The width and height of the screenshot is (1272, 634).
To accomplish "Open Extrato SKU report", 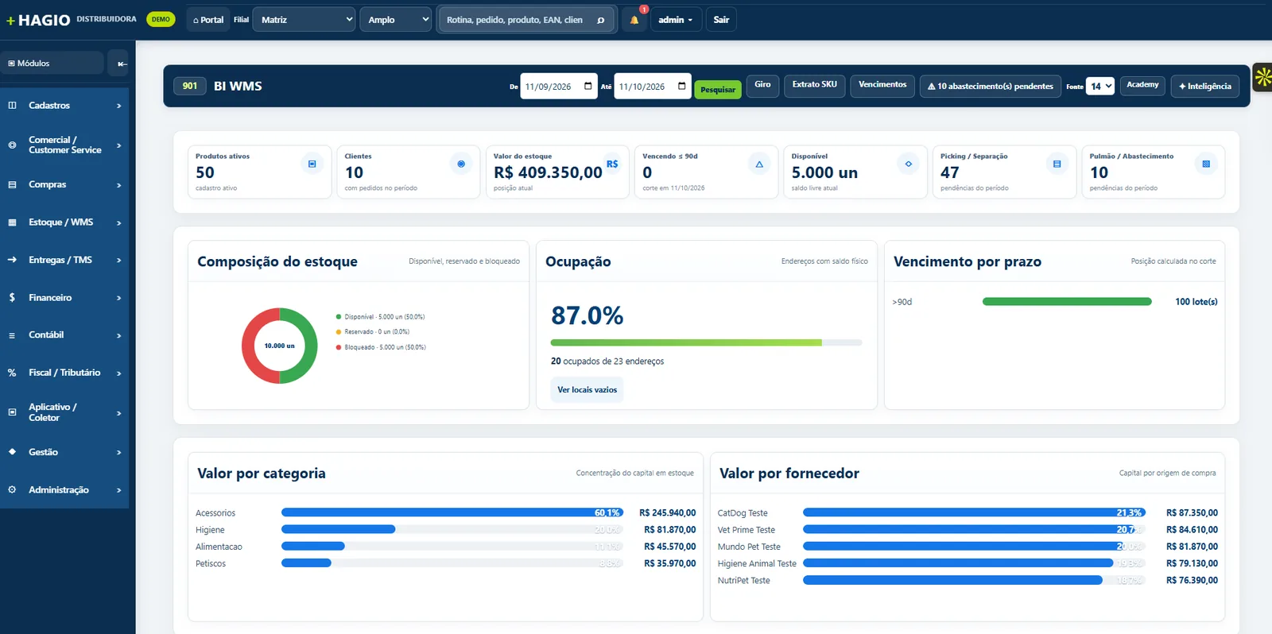I will coord(814,85).
